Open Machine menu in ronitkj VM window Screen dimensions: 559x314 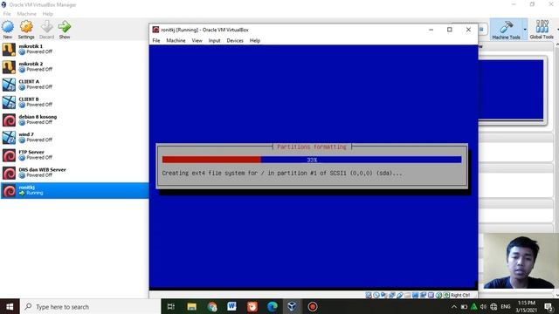pos(176,41)
